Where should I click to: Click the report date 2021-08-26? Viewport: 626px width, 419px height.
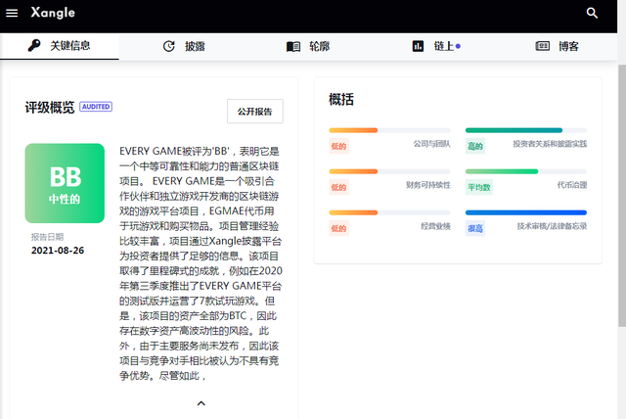tap(58, 251)
